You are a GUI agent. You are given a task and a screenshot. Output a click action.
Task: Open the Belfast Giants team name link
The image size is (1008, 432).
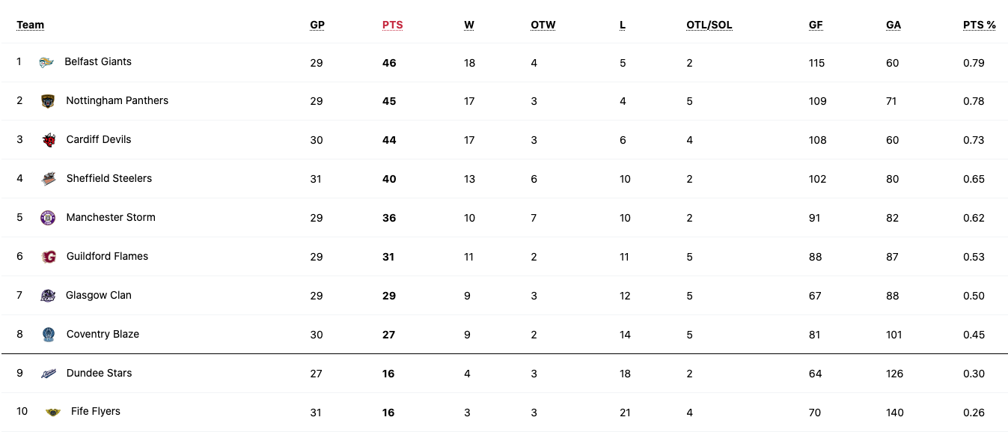98,61
